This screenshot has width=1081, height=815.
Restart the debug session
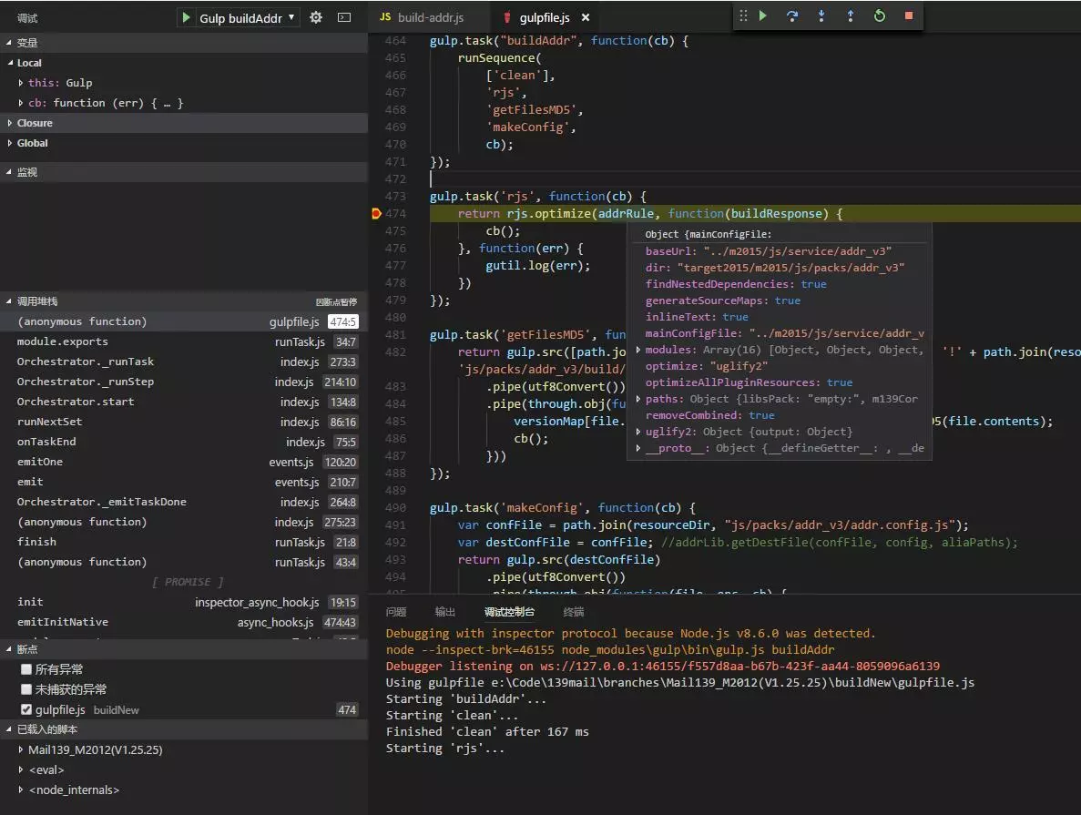(880, 15)
